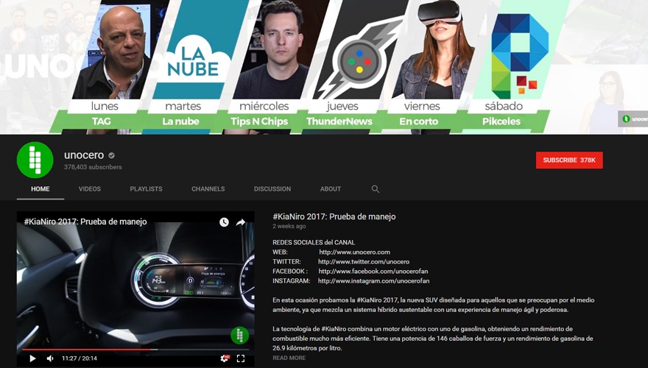
Task: Switch to the Videos tab
Action: pos(90,188)
